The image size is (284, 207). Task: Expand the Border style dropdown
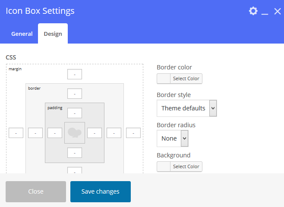(x=186, y=108)
